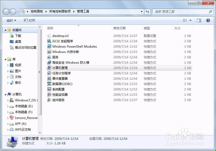Click the 下载 folder icon in sidebar
The height and width of the screenshot is (151, 216).
coord(12,36)
